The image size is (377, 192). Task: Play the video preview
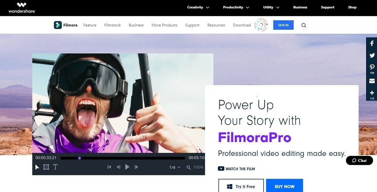[127, 167]
